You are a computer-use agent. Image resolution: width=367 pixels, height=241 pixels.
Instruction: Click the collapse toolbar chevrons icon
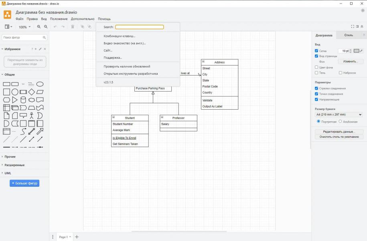[362, 27]
